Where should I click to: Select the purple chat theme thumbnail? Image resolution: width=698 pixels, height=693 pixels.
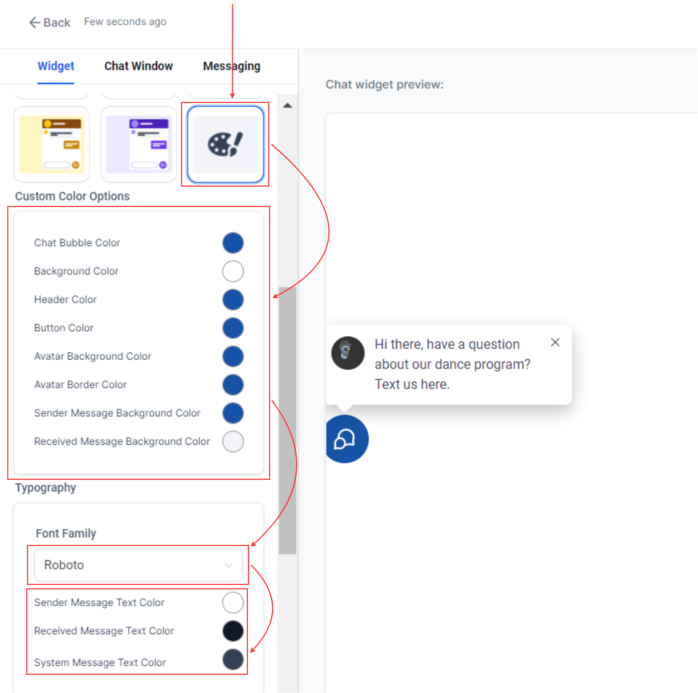(139, 144)
